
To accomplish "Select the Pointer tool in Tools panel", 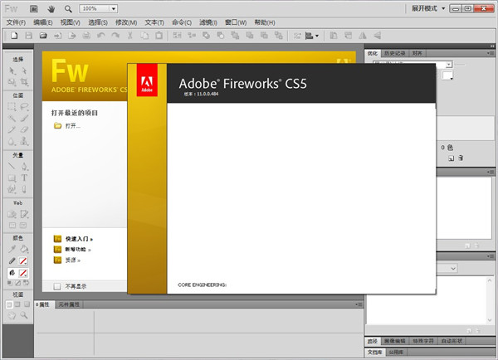I will pyautogui.click(x=12, y=71).
